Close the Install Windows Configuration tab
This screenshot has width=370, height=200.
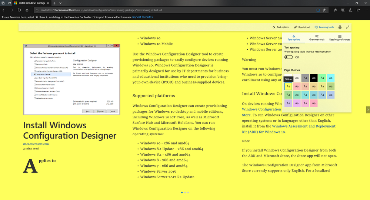point(48,3)
